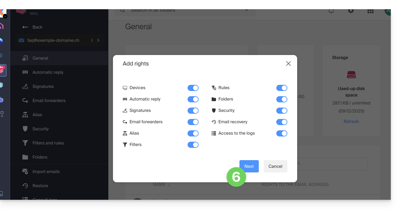Click the Cancel button
This screenshot has height=209, width=400.
pyautogui.click(x=275, y=166)
